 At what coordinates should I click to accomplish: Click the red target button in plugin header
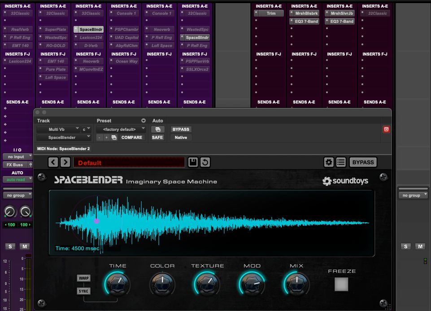pos(386,129)
